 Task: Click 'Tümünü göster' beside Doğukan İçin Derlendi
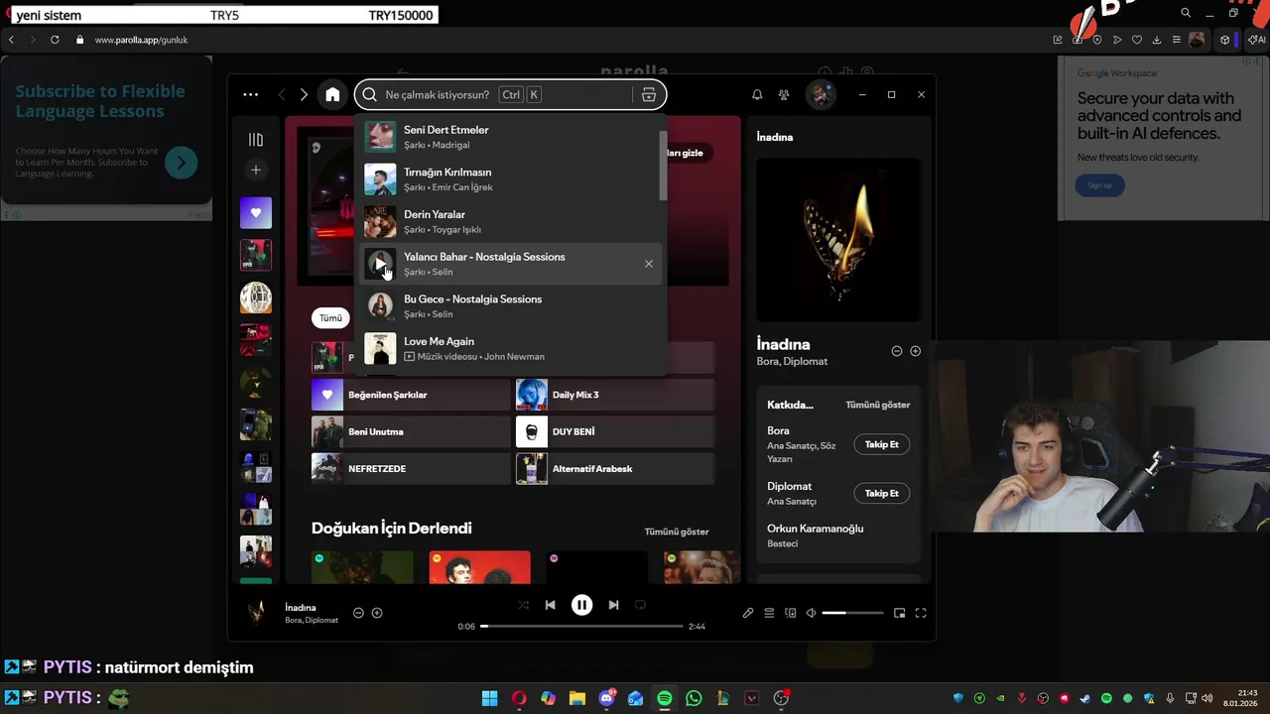(677, 532)
